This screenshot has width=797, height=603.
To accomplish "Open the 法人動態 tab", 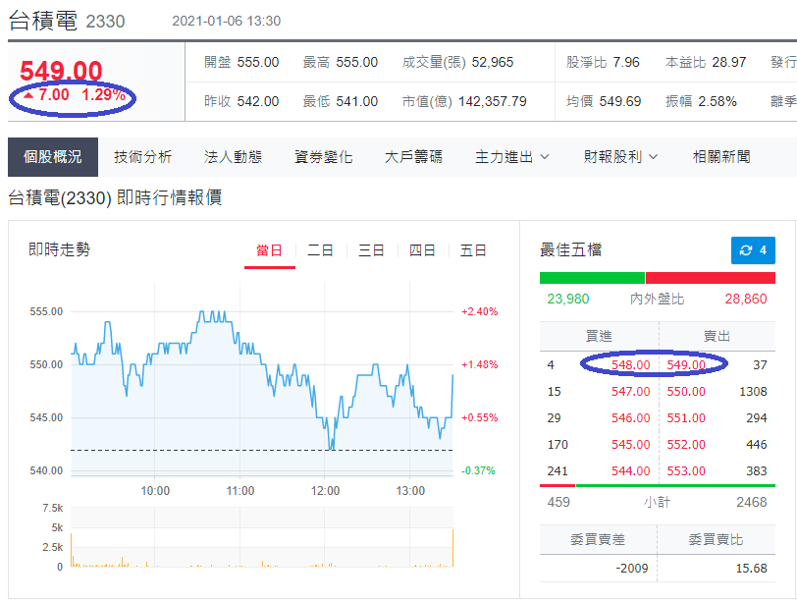I will coord(233,156).
